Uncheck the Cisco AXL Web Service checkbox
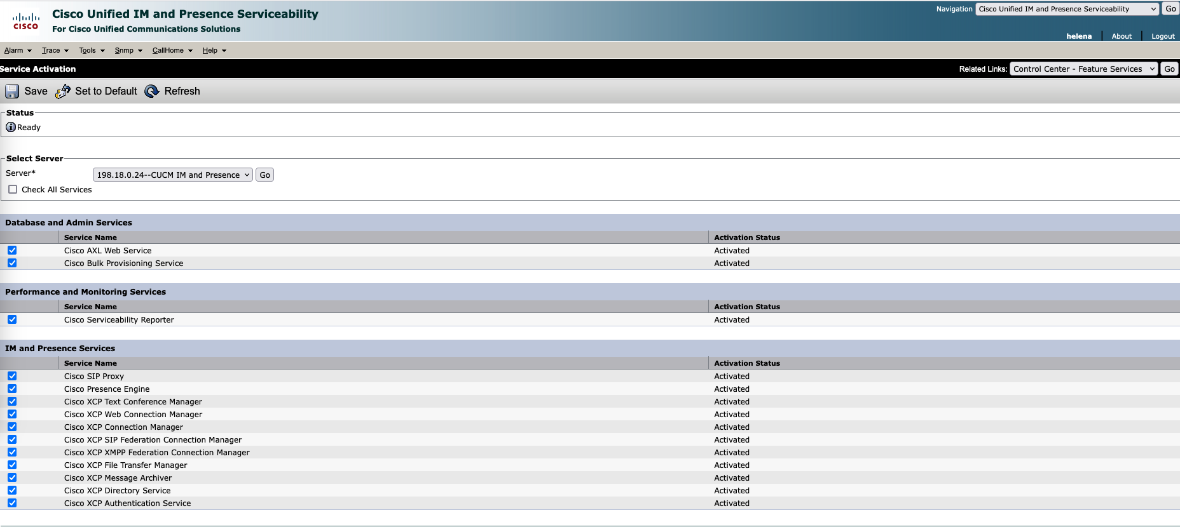Viewport: 1180px width, 527px height. point(12,250)
